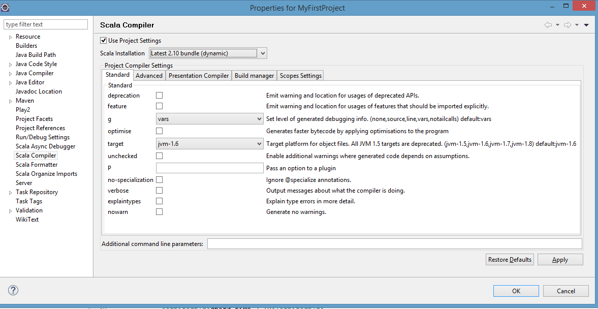Switch to the Build manager tab
This screenshot has width=598, height=309.
254,75
